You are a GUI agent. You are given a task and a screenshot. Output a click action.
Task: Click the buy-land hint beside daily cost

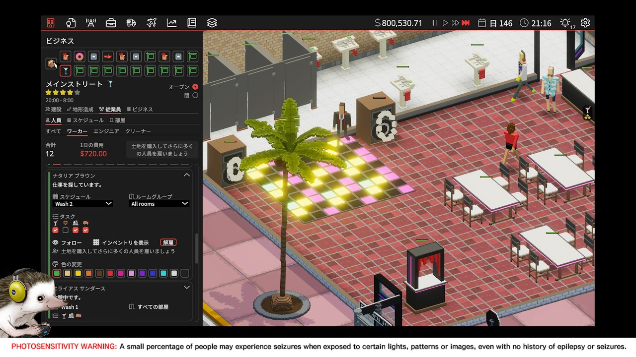click(x=161, y=150)
